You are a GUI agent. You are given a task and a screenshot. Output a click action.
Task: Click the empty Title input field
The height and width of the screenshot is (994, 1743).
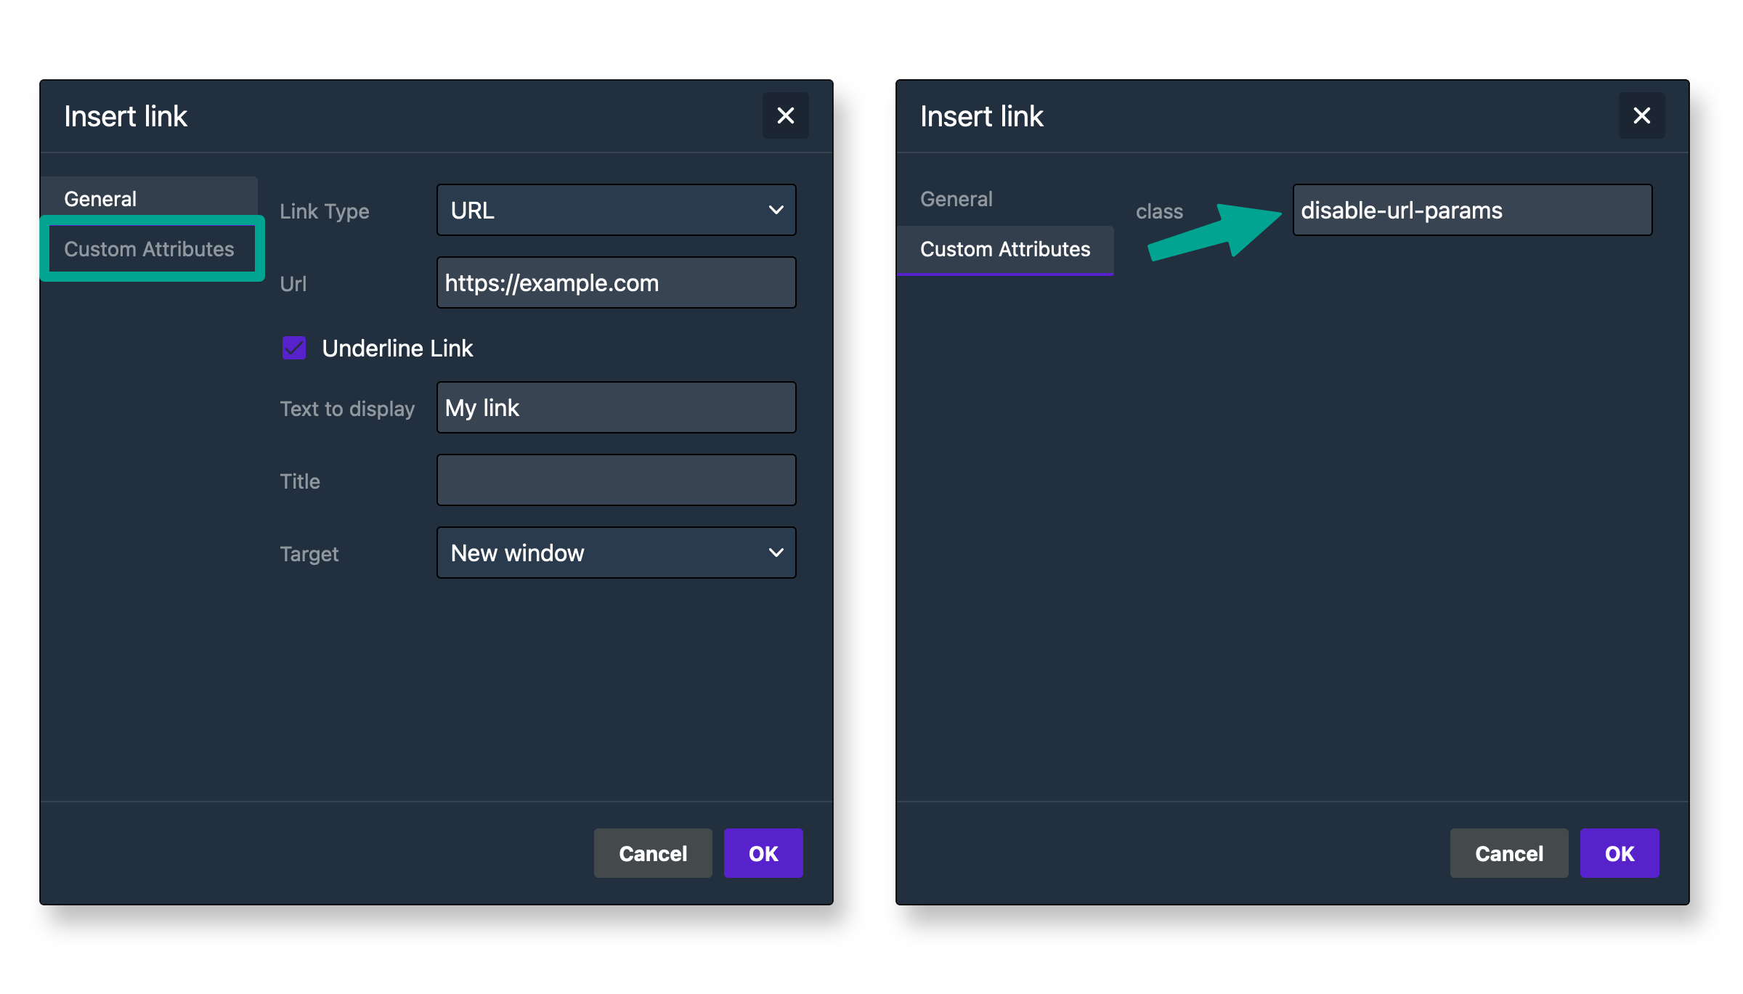616,481
